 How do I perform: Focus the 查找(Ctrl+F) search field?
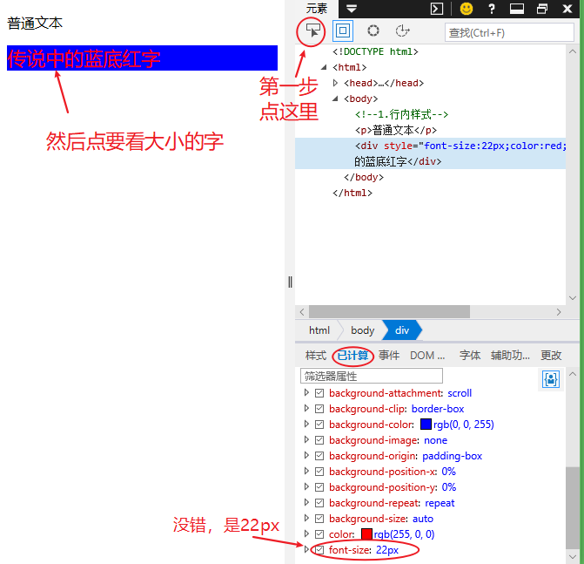[x=509, y=33]
